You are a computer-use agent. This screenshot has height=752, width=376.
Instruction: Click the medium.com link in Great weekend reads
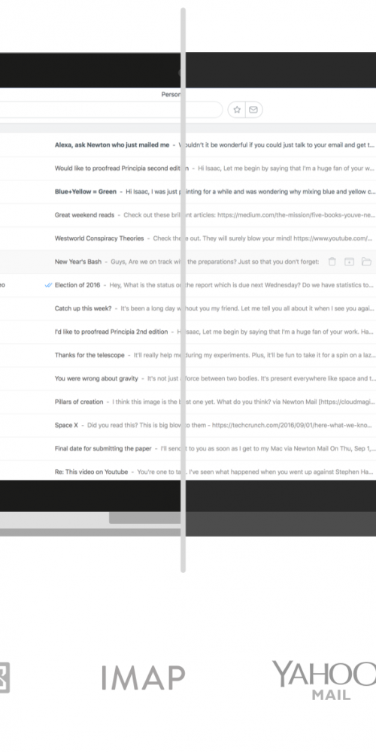pyautogui.click(x=296, y=215)
